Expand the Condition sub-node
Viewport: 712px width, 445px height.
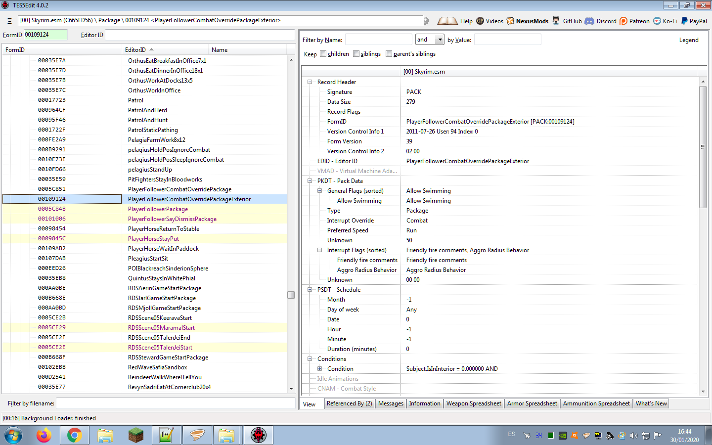(x=320, y=369)
